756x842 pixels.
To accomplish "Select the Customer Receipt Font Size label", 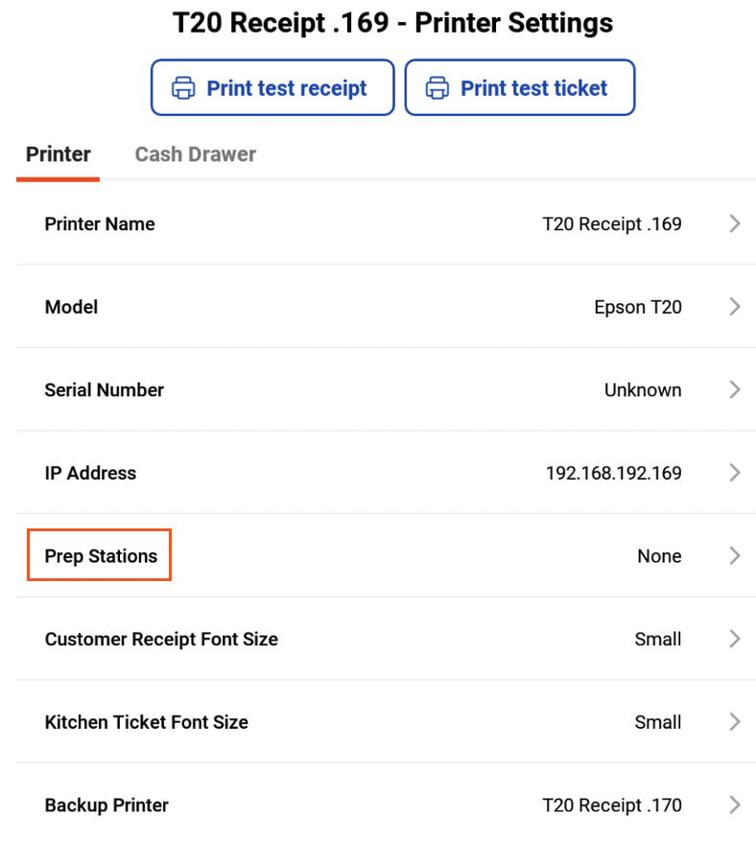I will pos(161,640).
